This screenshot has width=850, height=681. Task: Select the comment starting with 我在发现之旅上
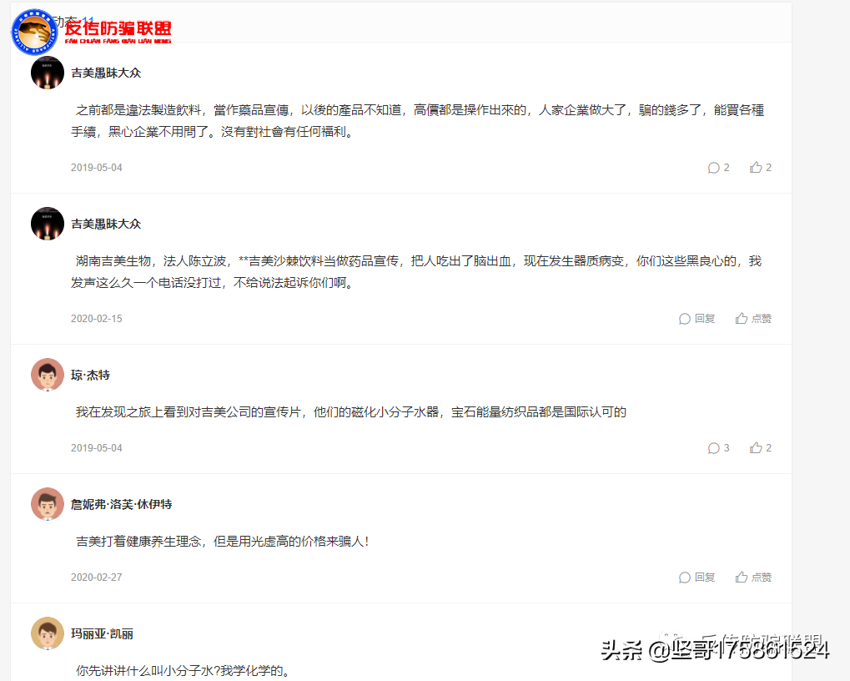tap(351, 412)
